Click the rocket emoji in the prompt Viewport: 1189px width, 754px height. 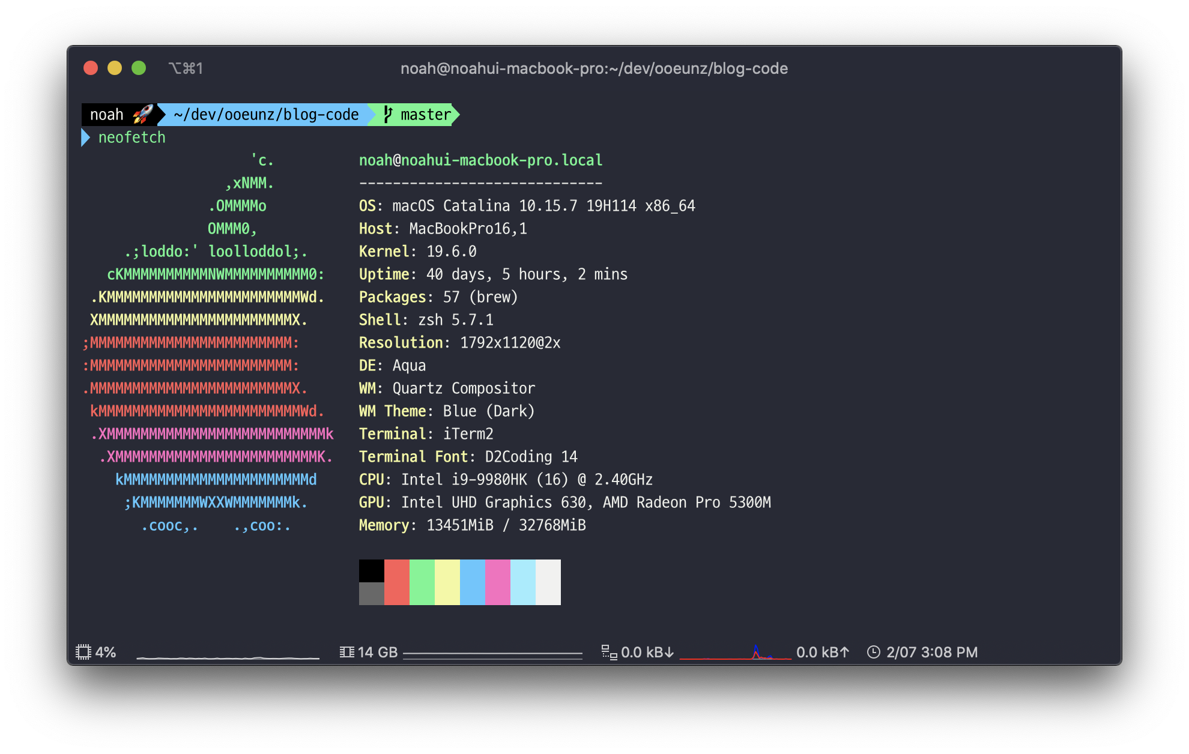[x=143, y=114]
